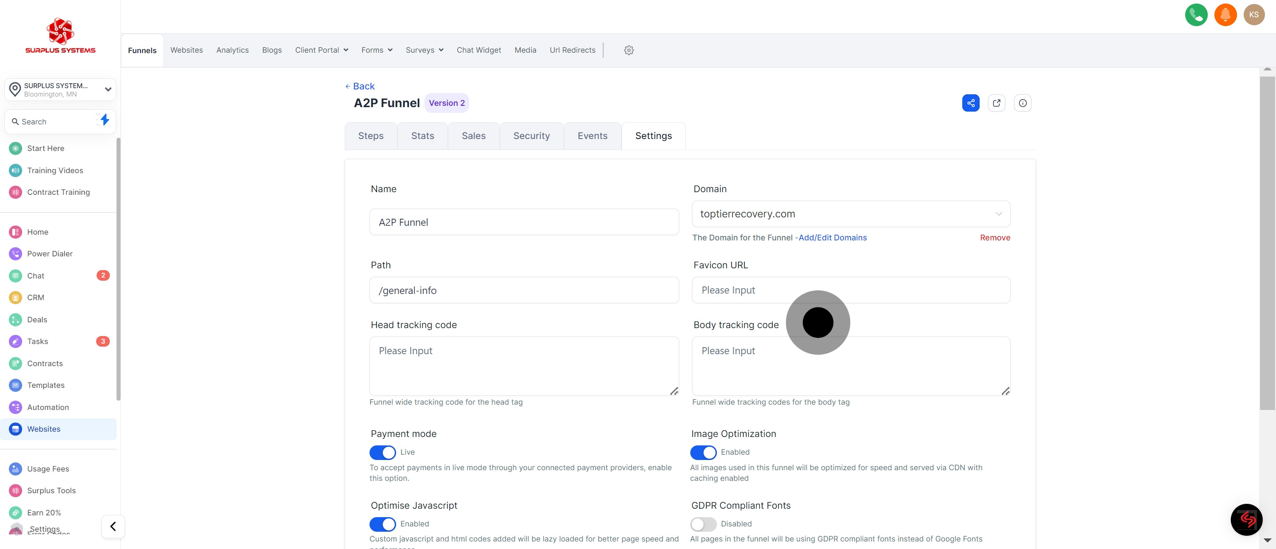This screenshot has width=1276, height=549.
Task: Switch to the Security tab
Action: tap(531, 135)
